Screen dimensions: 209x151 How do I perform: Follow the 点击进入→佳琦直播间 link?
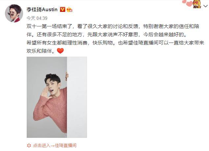[x=55, y=145]
